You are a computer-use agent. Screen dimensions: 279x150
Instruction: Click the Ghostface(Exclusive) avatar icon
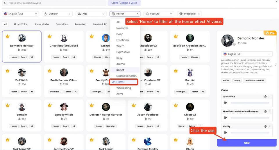click(x=64, y=38)
